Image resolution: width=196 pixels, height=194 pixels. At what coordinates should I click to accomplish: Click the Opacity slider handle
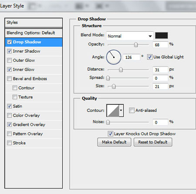136,45
